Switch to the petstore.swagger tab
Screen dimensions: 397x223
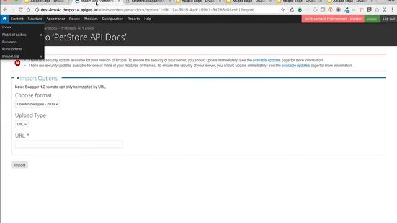(148, 1)
